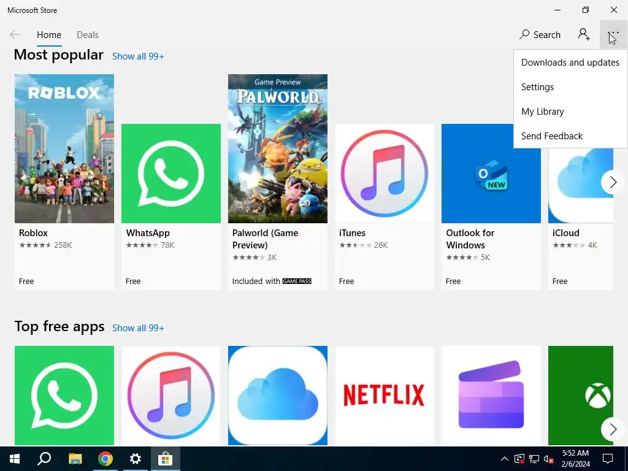This screenshot has width=628, height=471.
Task: Click the Search label in header
Action: tap(546, 35)
